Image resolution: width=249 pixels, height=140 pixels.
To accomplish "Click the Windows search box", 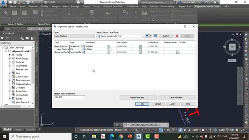I will coord(40,136).
